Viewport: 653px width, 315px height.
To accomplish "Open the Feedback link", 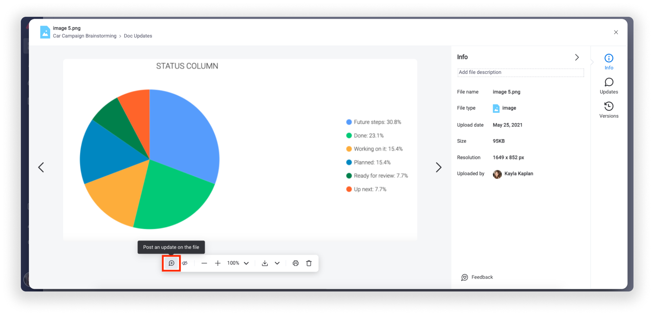I will point(477,277).
